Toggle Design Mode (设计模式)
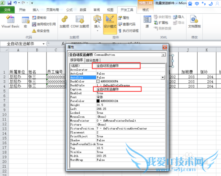The height and width of the screenshot is (176, 221). pos(110,24)
